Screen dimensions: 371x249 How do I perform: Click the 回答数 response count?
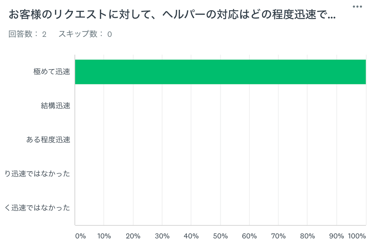click(27, 34)
